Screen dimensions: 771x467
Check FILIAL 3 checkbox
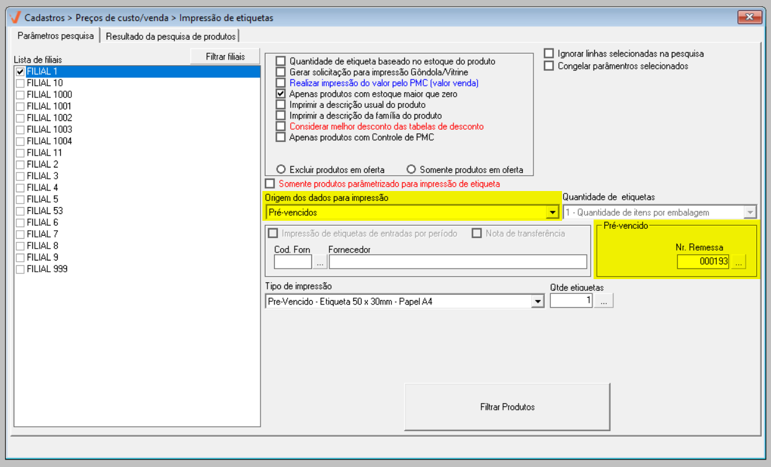(x=20, y=176)
